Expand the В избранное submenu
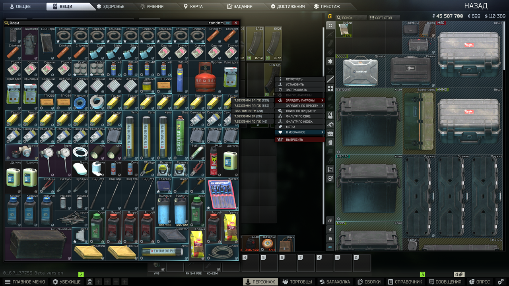 point(300,132)
